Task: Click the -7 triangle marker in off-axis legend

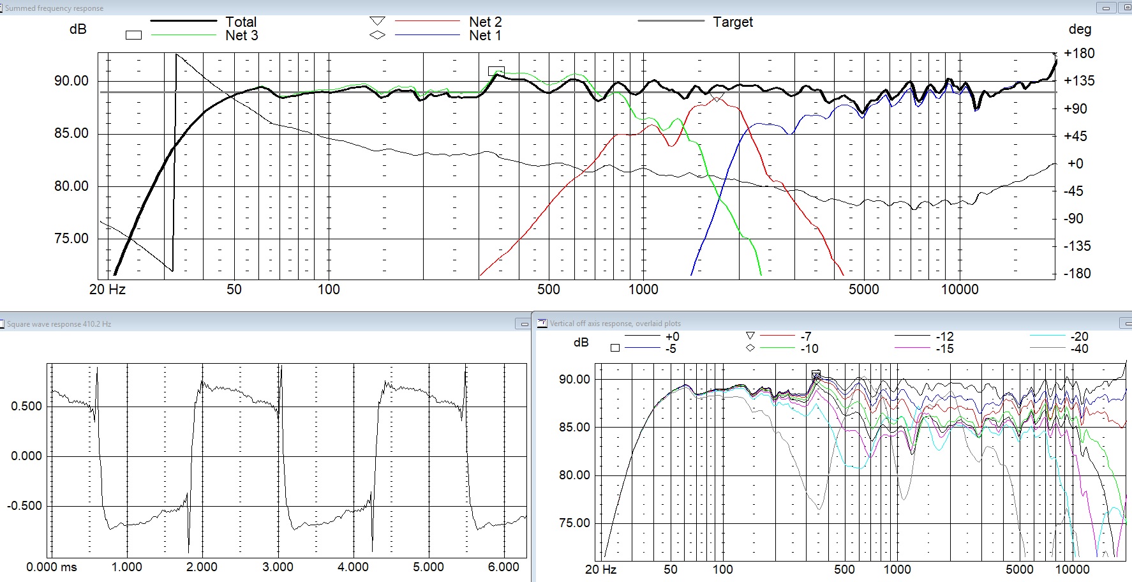Action: [750, 336]
